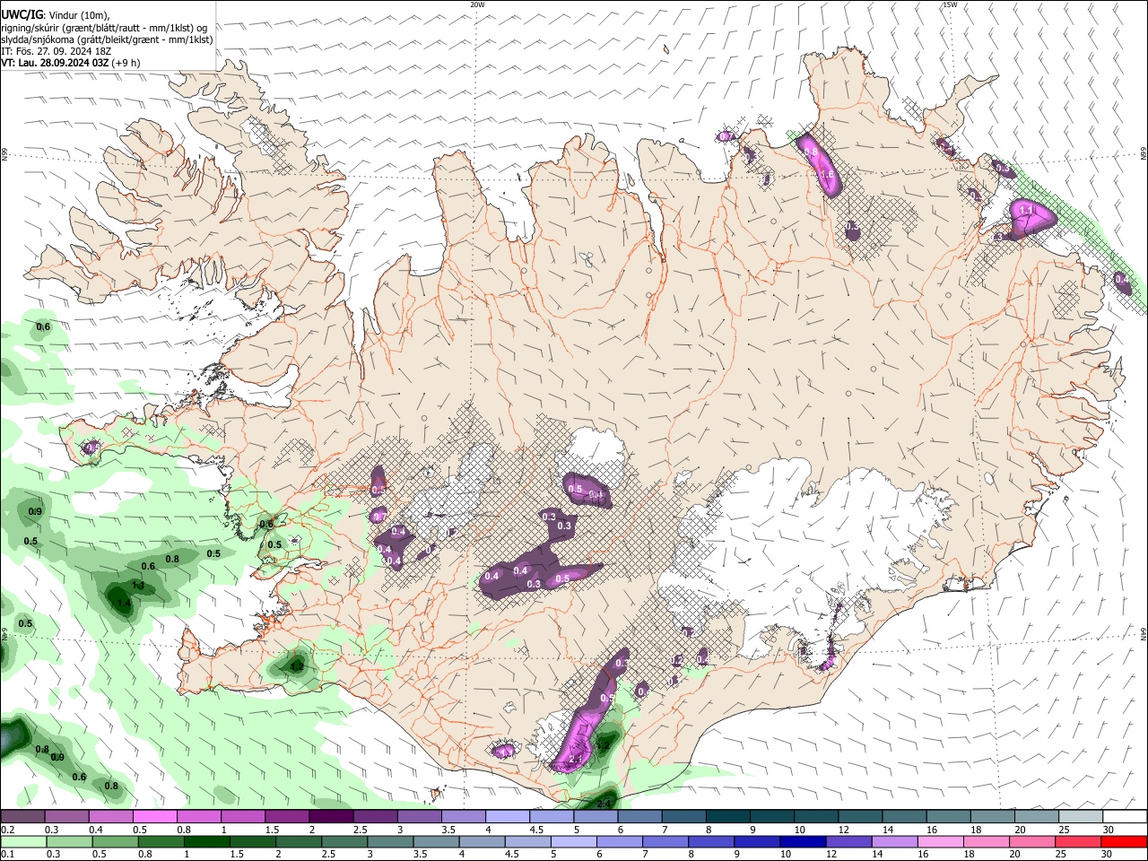
Task: Pick the grey-green 3 mm rain legend swatch
Action: 390,841
